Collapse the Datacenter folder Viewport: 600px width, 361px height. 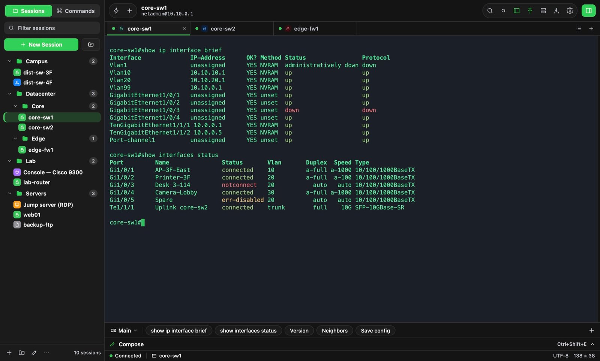(x=10, y=94)
